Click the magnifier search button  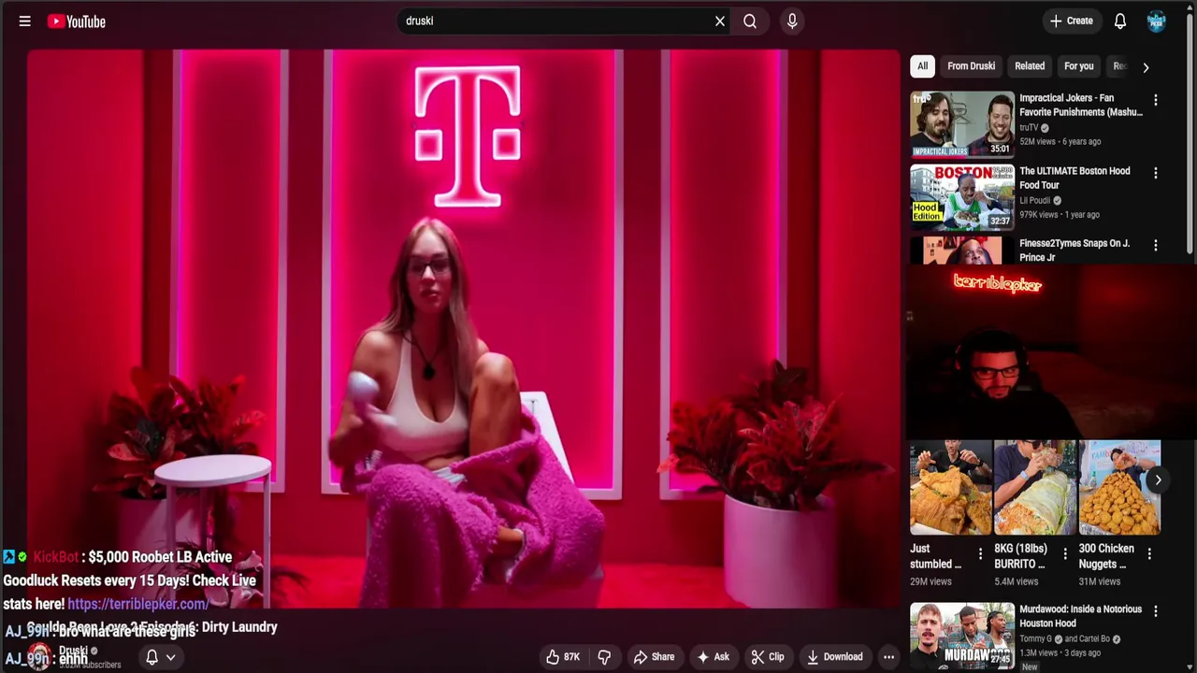coord(750,21)
